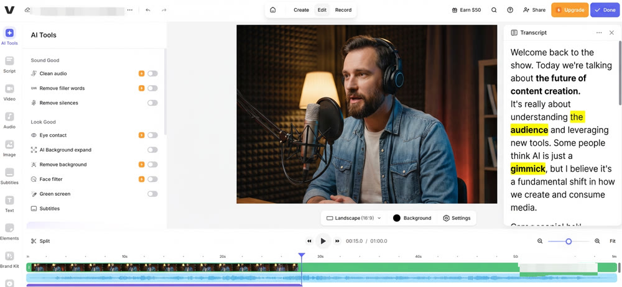Open canvas Settings
Screen dimensions: 622x287
[x=457, y=218]
